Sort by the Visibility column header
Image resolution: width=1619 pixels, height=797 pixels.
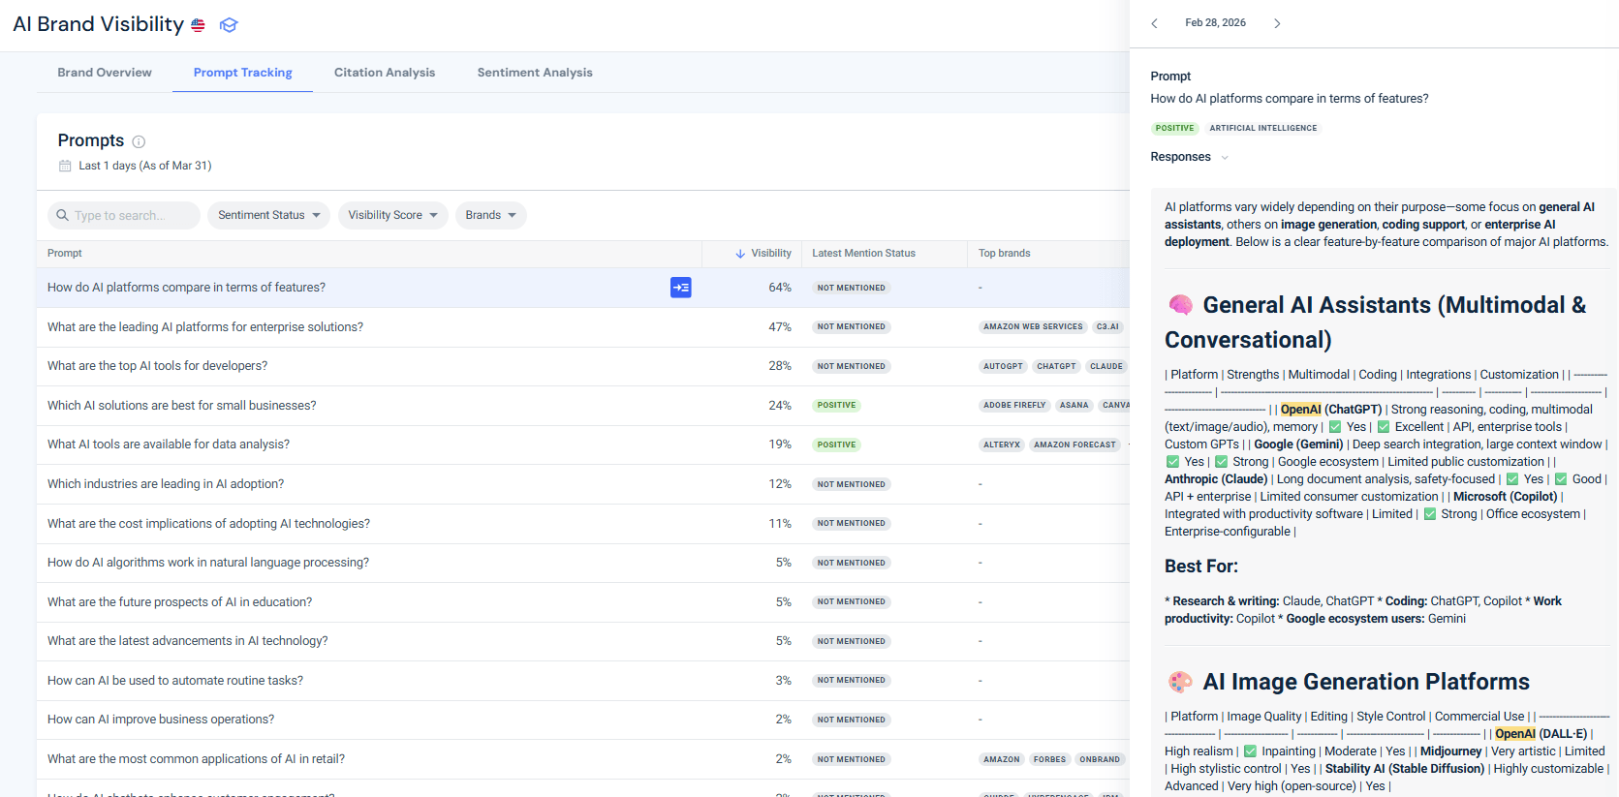pos(771,254)
